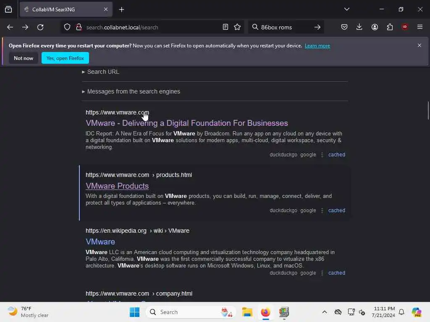Open the Wikipedia VMware result
The image size is (430, 322).
(100, 242)
